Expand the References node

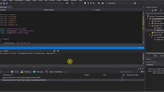(149, 21)
